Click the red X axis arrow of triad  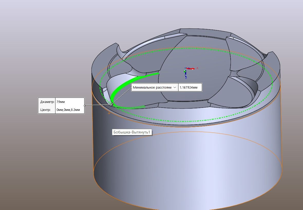click(192, 69)
